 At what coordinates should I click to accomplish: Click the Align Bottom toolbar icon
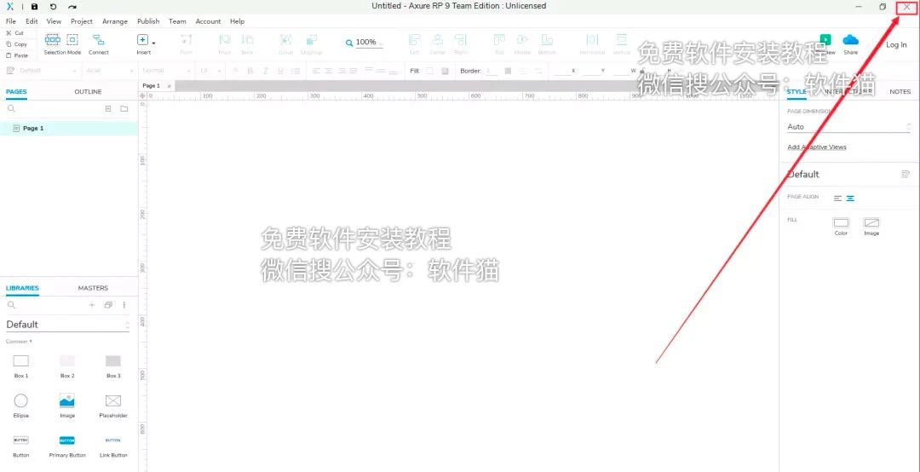547,40
